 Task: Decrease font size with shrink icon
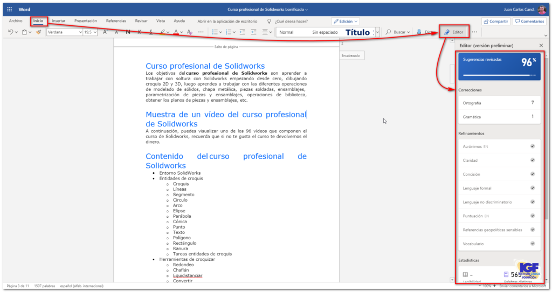[116, 32]
